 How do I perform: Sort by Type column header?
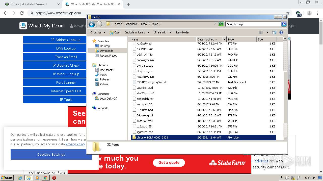point(241,39)
